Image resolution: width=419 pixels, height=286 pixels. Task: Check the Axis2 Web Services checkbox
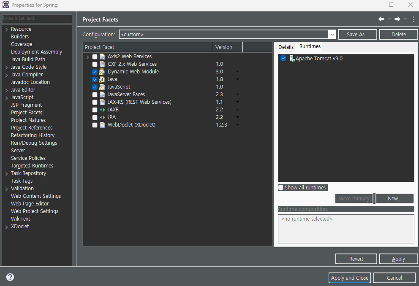pyautogui.click(x=95, y=57)
